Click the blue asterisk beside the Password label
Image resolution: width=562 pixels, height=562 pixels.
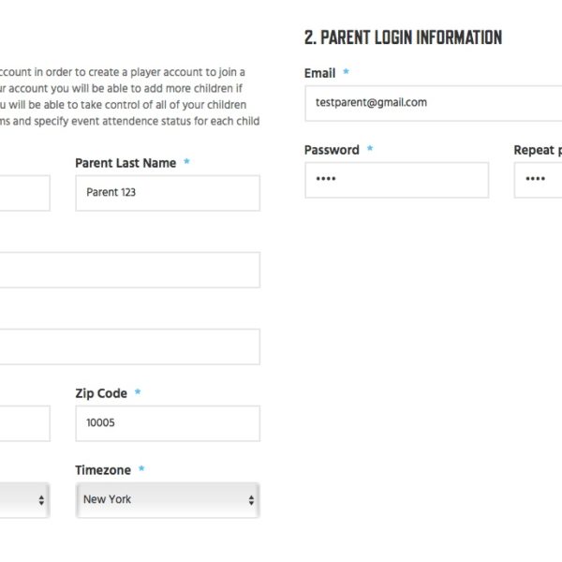[x=370, y=148]
